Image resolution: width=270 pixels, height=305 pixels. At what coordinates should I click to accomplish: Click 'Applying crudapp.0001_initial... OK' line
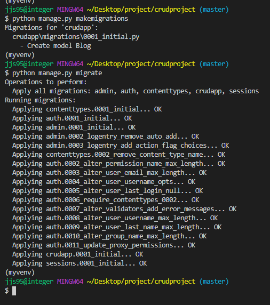(x=78, y=254)
